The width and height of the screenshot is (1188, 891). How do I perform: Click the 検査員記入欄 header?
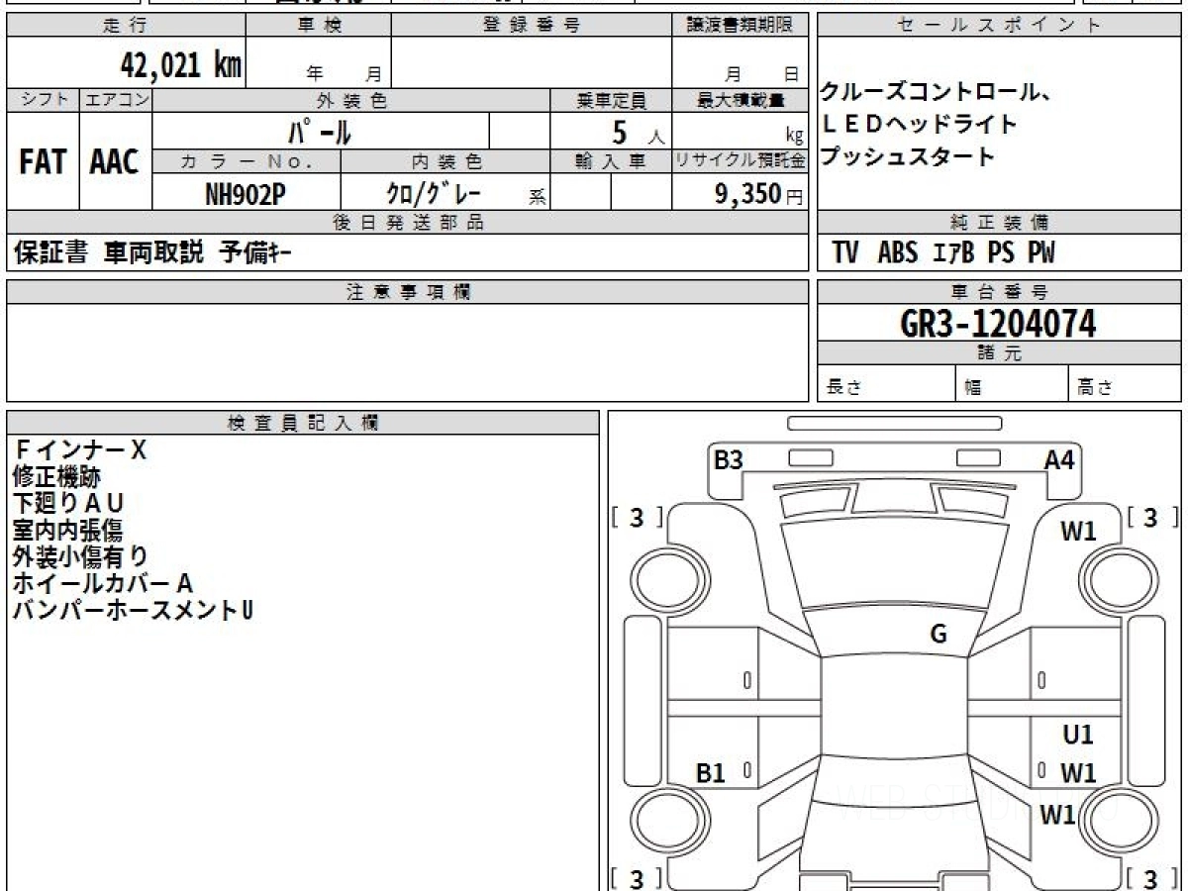click(x=302, y=423)
